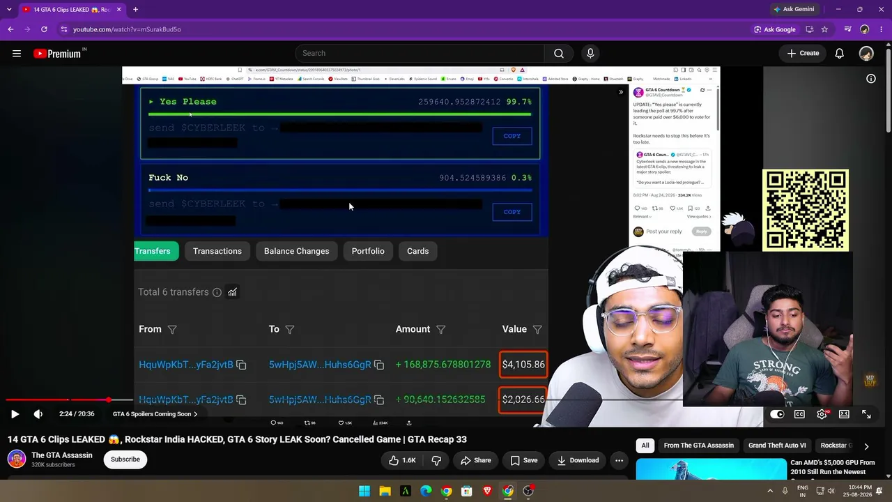Bookmark this page with the star
Viewport: 892px width, 502px height.
pyautogui.click(x=825, y=29)
